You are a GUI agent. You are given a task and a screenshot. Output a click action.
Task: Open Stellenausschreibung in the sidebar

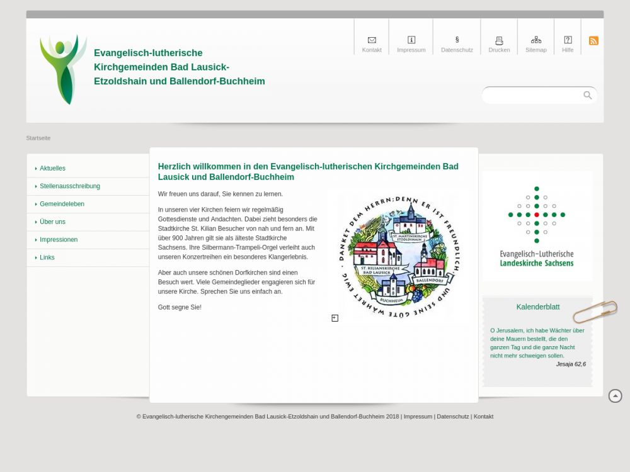[69, 186]
